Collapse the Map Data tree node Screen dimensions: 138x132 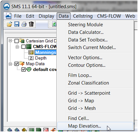click(x=10, y=64)
